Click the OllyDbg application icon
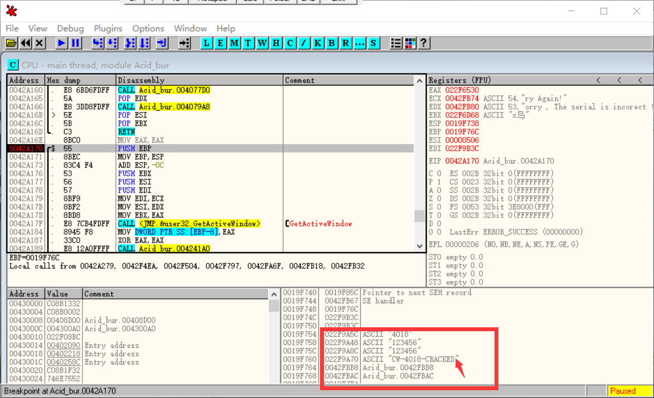 coord(12,11)
